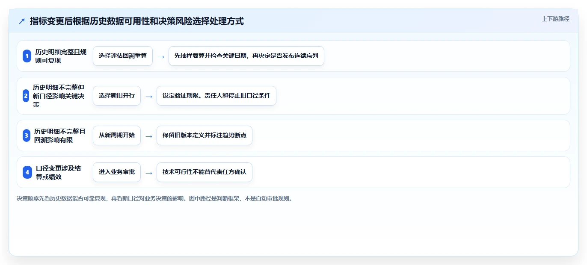Click the footnote starting 决策顺序先看历史数据

click(155, 199)
